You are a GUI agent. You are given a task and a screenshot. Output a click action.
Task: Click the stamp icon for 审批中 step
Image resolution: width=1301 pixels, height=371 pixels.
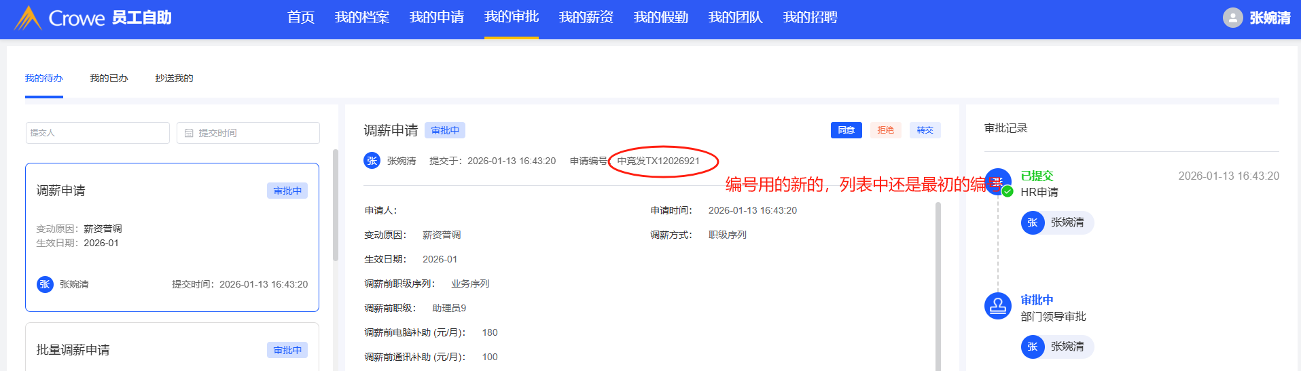coord(998,306)
